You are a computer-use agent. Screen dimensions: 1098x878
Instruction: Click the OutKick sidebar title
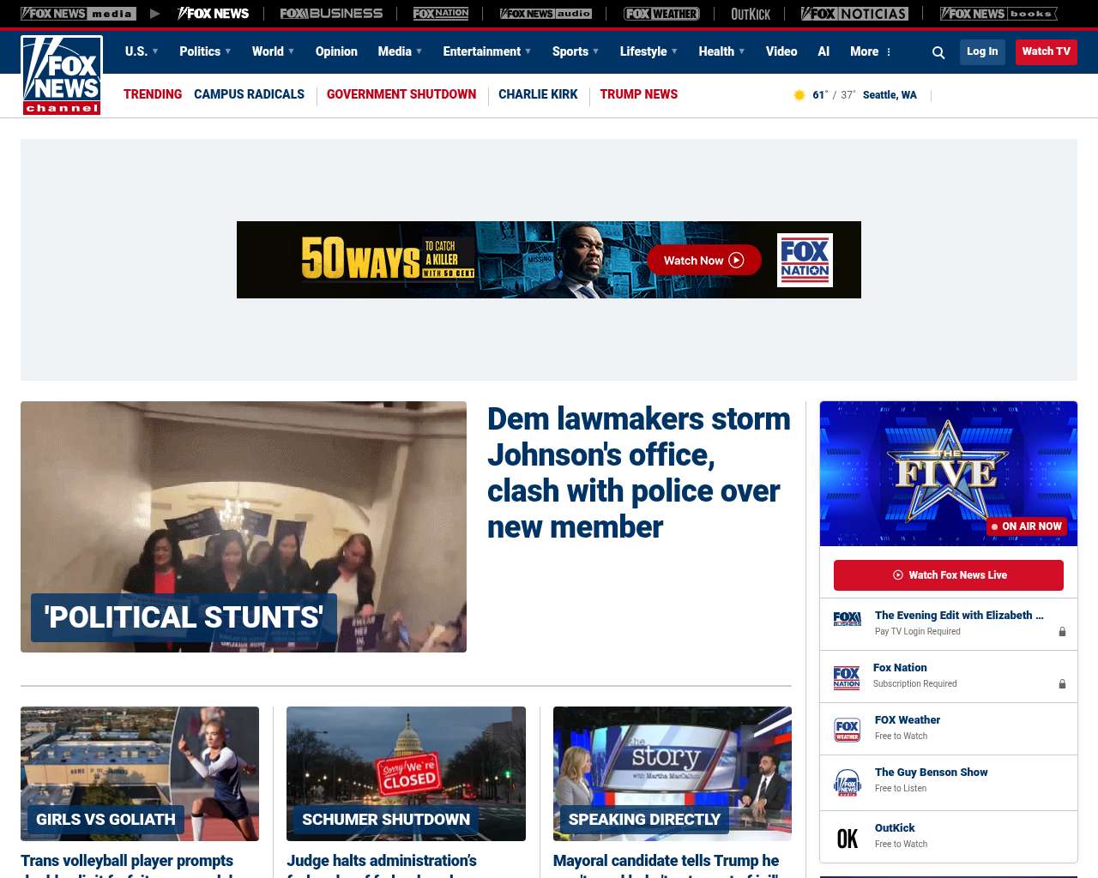pyautogui.click(x=895, y=828)
